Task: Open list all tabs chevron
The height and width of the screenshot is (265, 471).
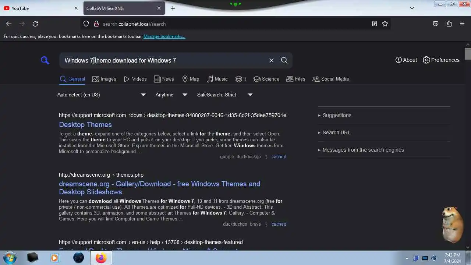Action: (x=412, y=8)
